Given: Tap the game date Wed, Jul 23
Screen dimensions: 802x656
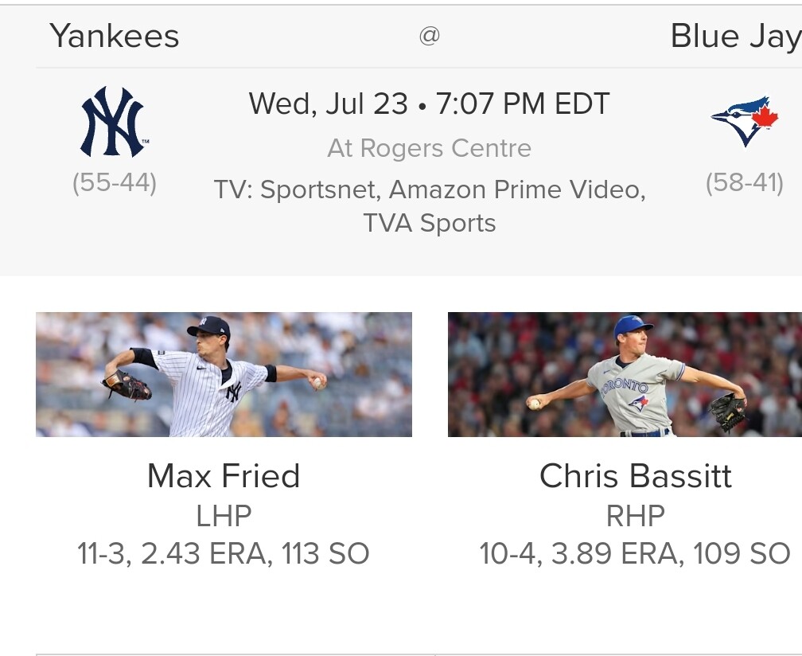Looking at the screenshot, I should coord(329,103).
